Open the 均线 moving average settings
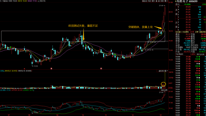 [x=150, y=1]
